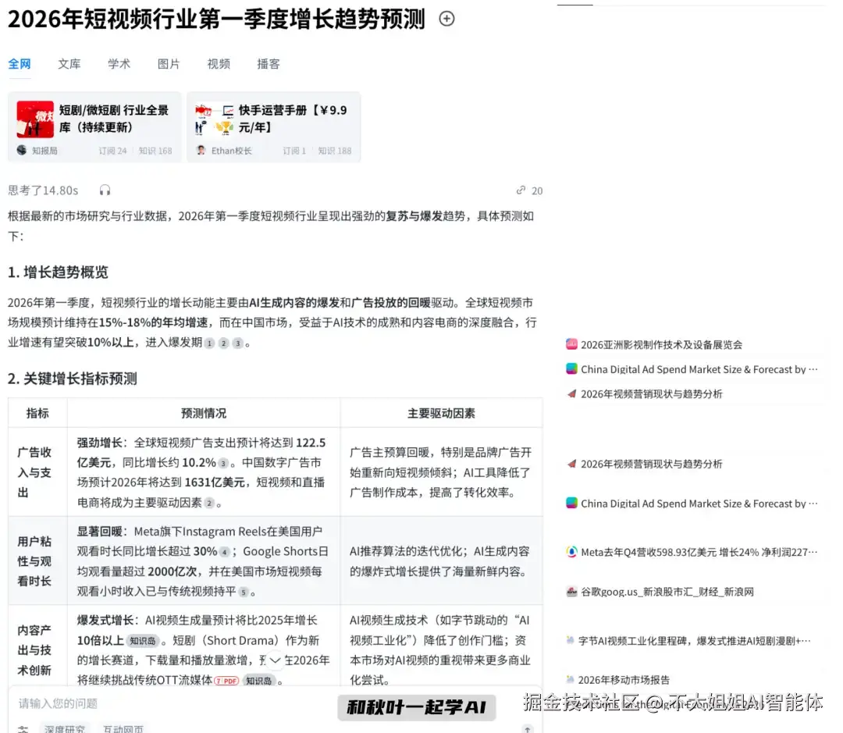Open first 2026年视频营销现状与趋势分析 source link
The height and width of the screenshot is (733, 843).
[652, 394]
